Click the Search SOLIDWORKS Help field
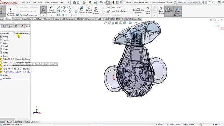This screenshot has width=224, height=126. tap(189, 2)
